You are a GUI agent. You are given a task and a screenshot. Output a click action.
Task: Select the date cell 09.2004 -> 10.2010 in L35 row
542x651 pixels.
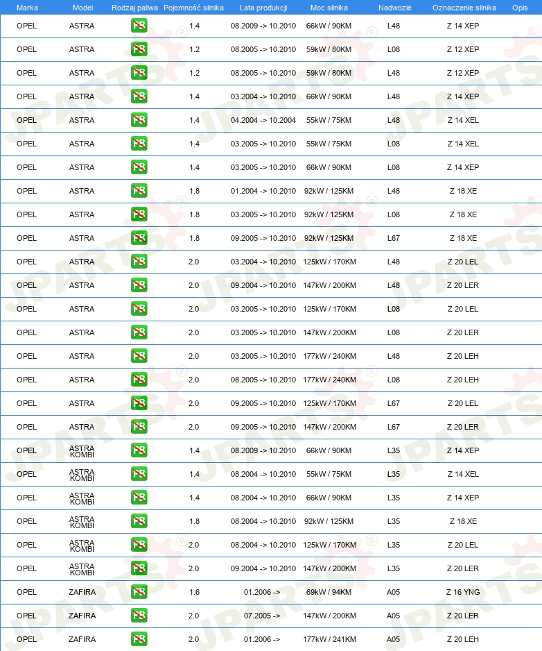[263, 568]
